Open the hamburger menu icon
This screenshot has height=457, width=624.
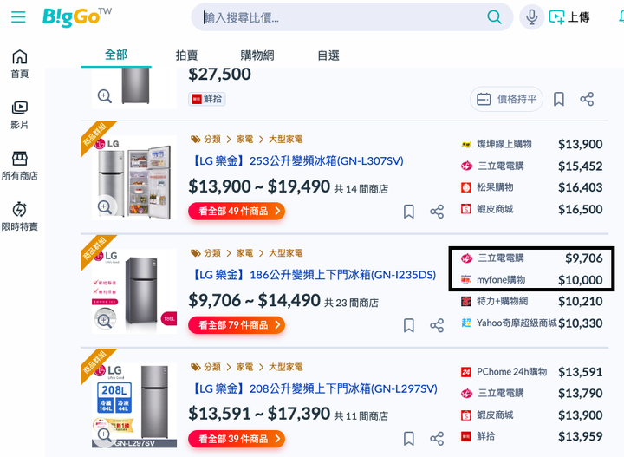pos(18,17)
